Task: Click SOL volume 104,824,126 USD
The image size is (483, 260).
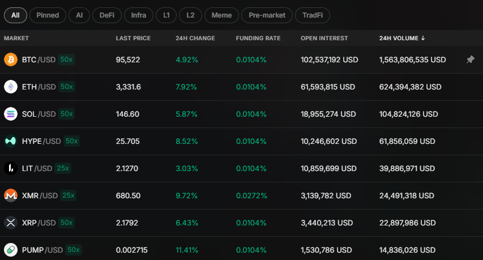Action: pyautogui.click(x=408, y=114)
